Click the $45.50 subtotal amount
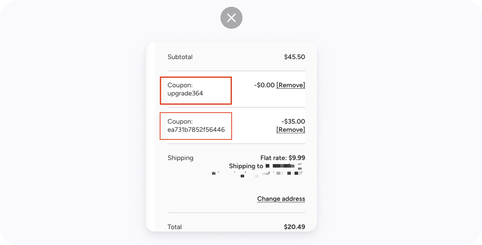The height and width of the screenshot is (245, 482). [x=294, y=57]
